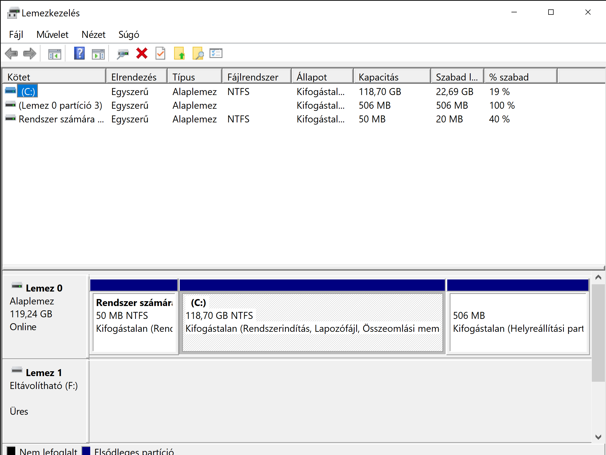Click the folder with magnifier icon
This screenshot has width=606, height=455.
[198, 53]
